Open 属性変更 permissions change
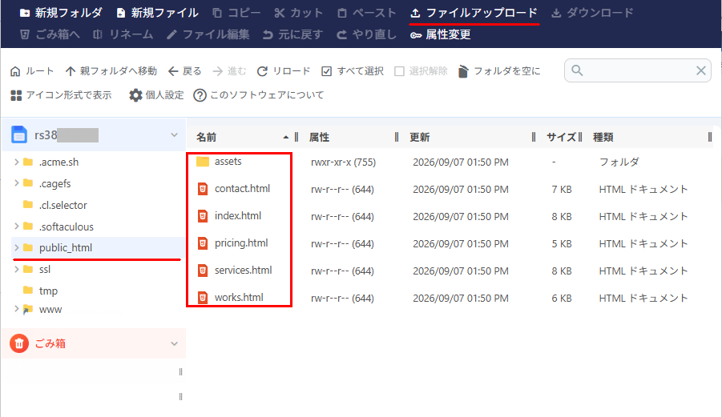Image resolution: width=722 pixels, height=417 pixels. 440,34
